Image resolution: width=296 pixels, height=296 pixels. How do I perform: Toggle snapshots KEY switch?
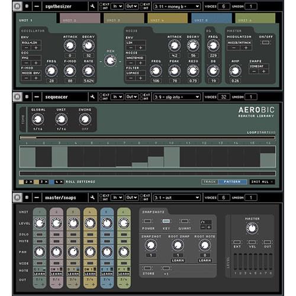166,221
